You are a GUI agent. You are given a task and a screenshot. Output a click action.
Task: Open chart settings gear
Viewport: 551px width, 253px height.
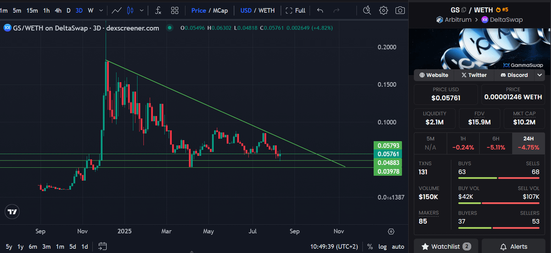[384, 10]
